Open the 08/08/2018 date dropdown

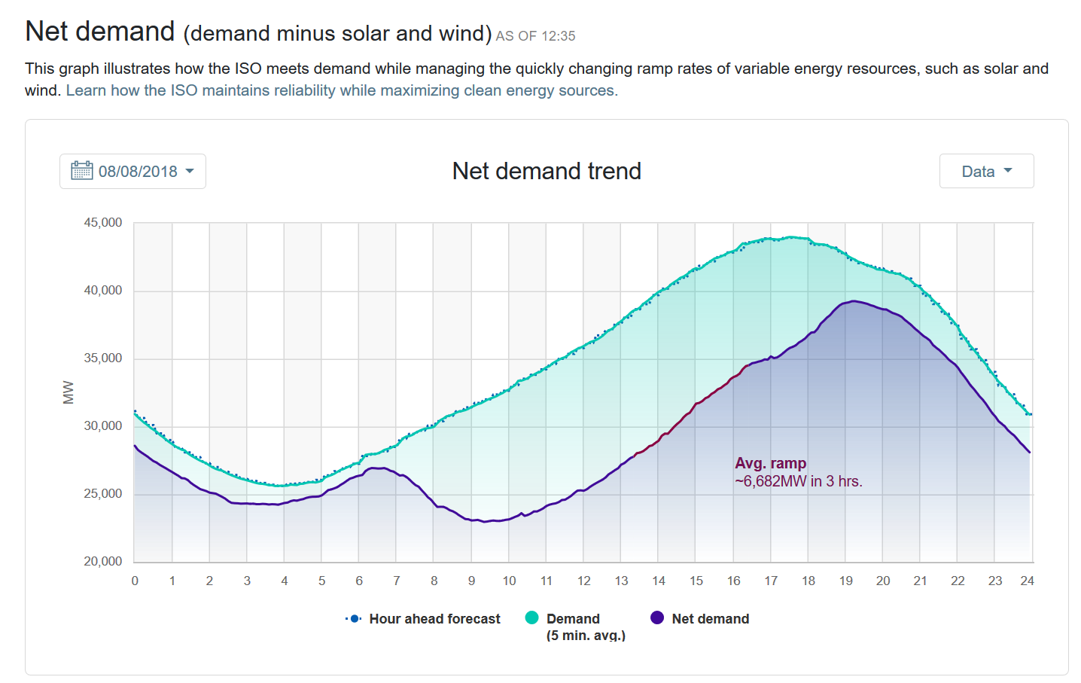click(132, 172)
